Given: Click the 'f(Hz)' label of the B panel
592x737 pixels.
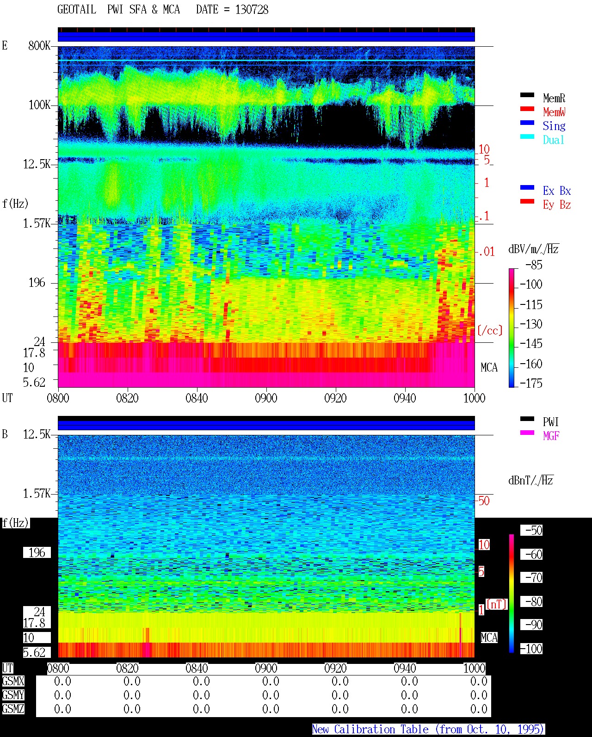Looking at the screenshot, I should pos(15,523).
